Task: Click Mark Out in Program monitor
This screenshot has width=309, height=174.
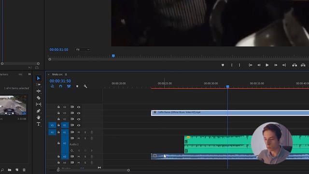Action: coord(239,65)
